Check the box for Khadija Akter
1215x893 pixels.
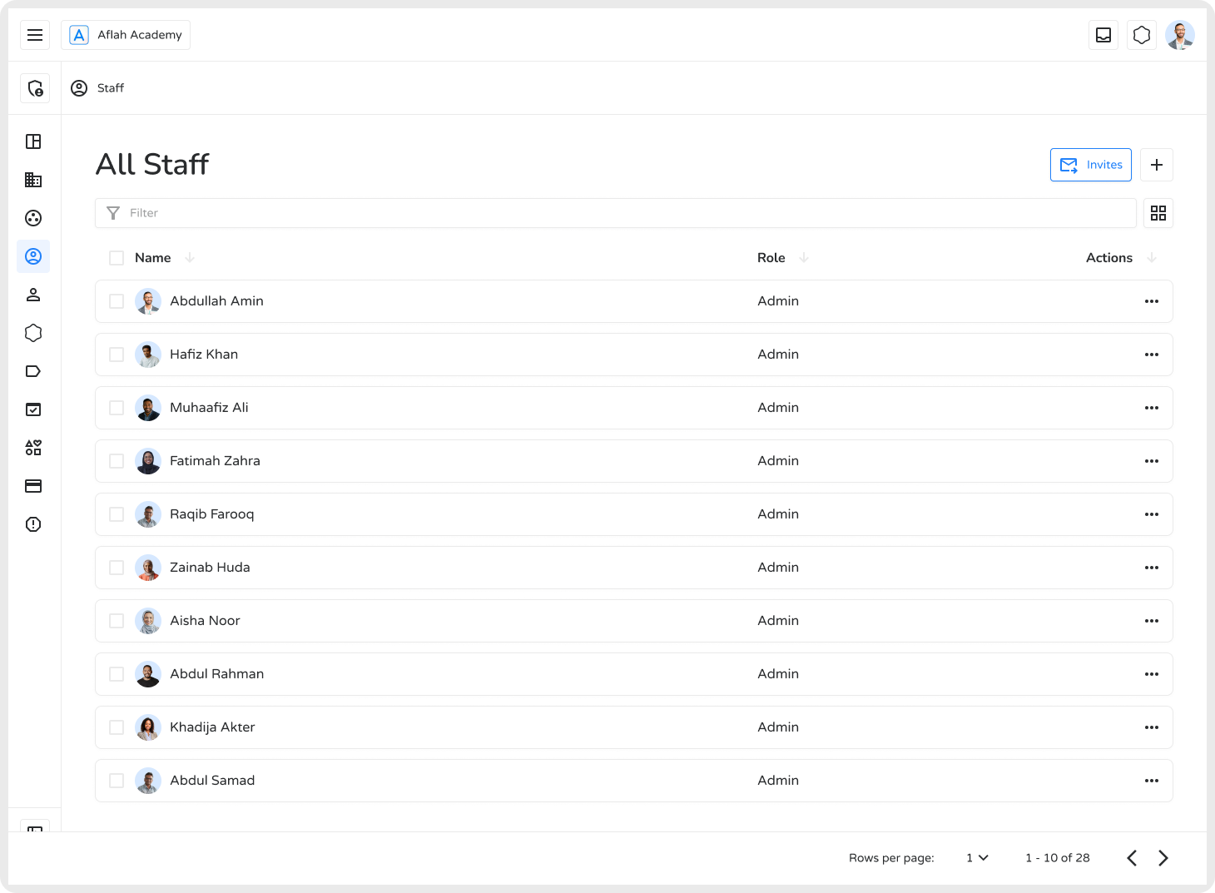coord(117,727)
